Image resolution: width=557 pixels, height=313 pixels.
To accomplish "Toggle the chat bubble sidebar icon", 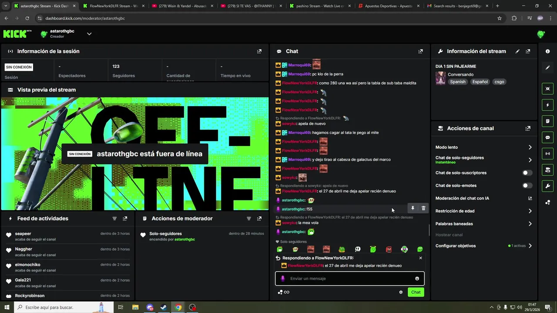I will point(547,137).
